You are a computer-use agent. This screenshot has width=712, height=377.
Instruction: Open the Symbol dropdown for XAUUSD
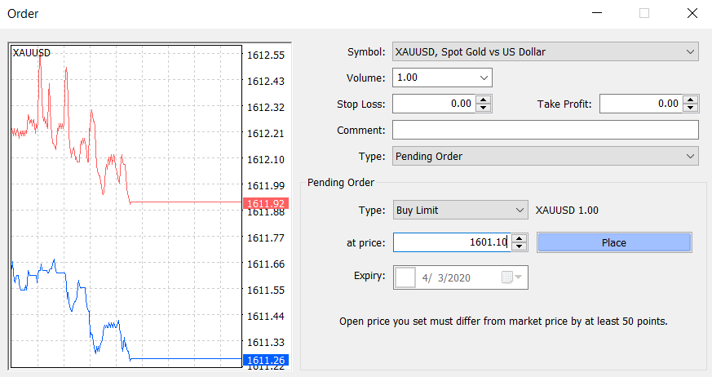(546, 51)
